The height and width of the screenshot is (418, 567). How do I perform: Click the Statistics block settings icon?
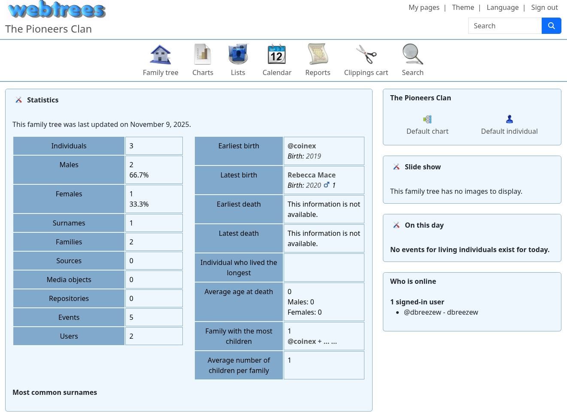19,100
